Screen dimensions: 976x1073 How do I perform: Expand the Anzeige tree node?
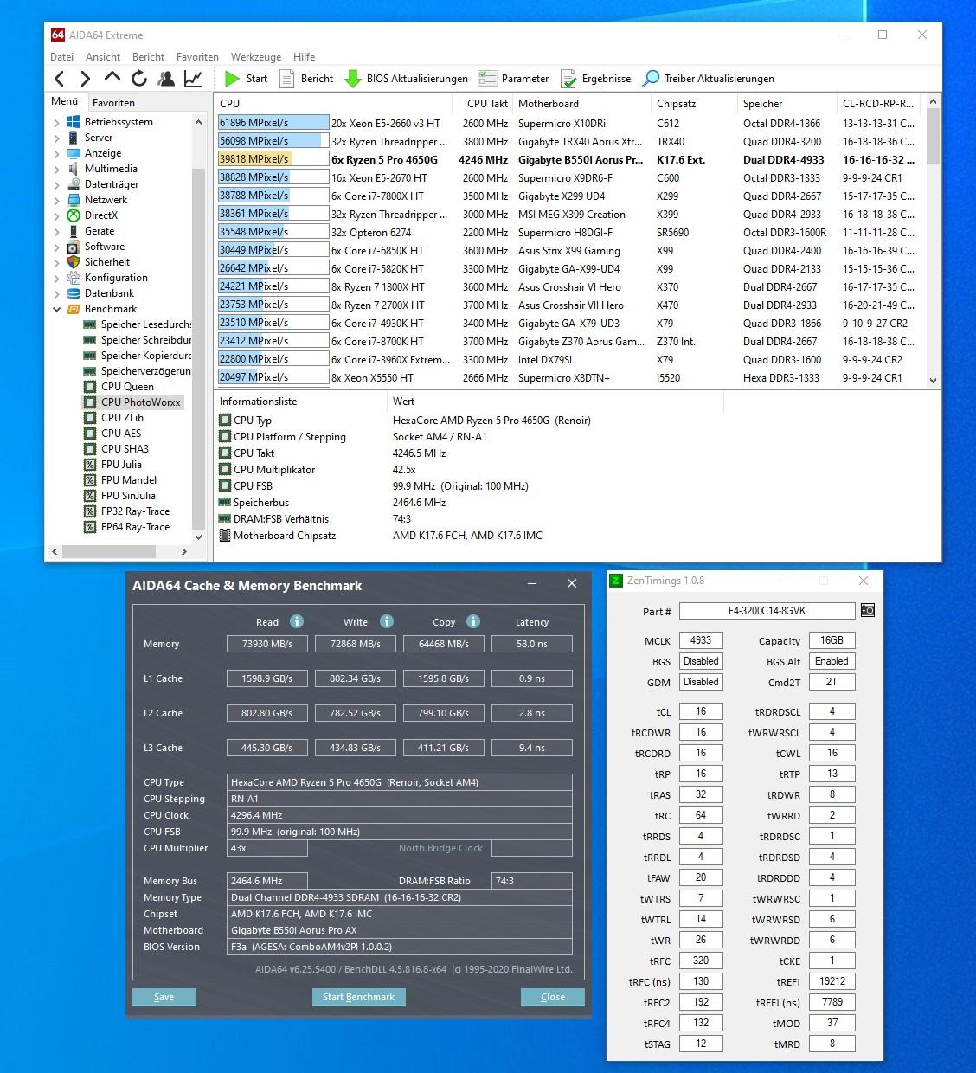pyautogui.click(x=57, y=154)
